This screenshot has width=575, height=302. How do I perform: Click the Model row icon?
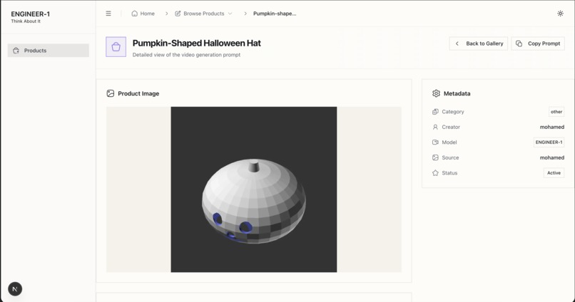click(x=435, y=142)
